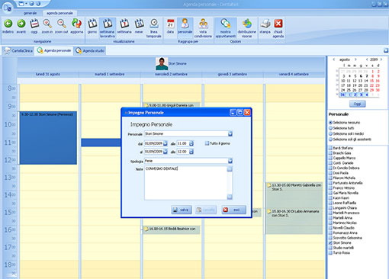Click the salva button in the dialog

coord(182,210)
